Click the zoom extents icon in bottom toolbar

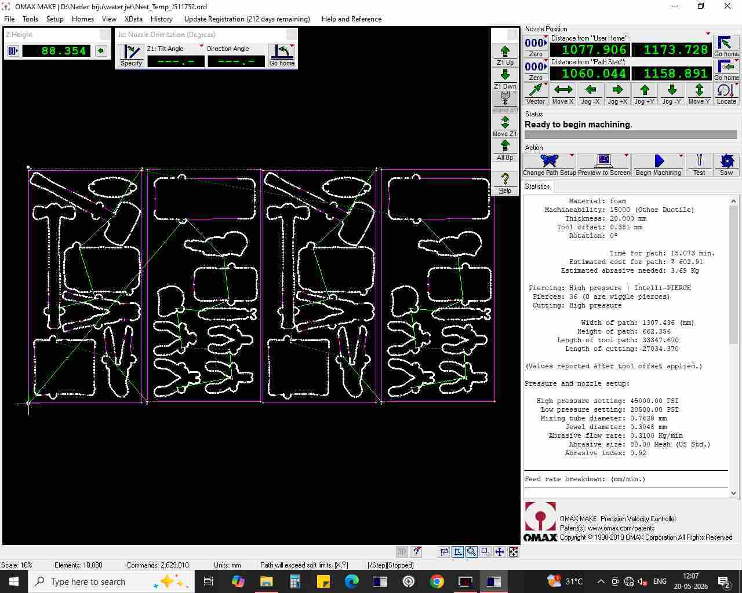click(514, 552)
